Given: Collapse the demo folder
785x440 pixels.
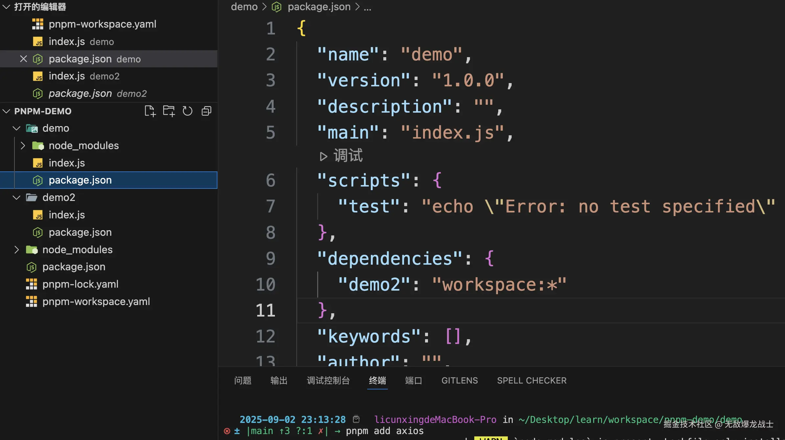Looking at the screenshot, I should [x=16, y=128].
